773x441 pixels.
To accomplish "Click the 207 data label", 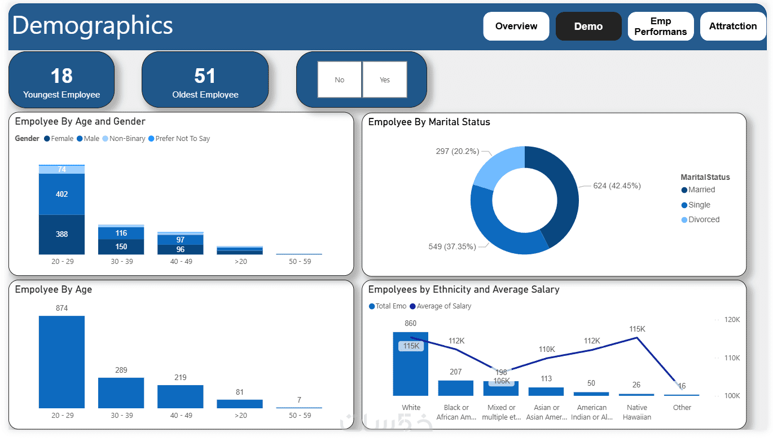I will click(456, 372).
